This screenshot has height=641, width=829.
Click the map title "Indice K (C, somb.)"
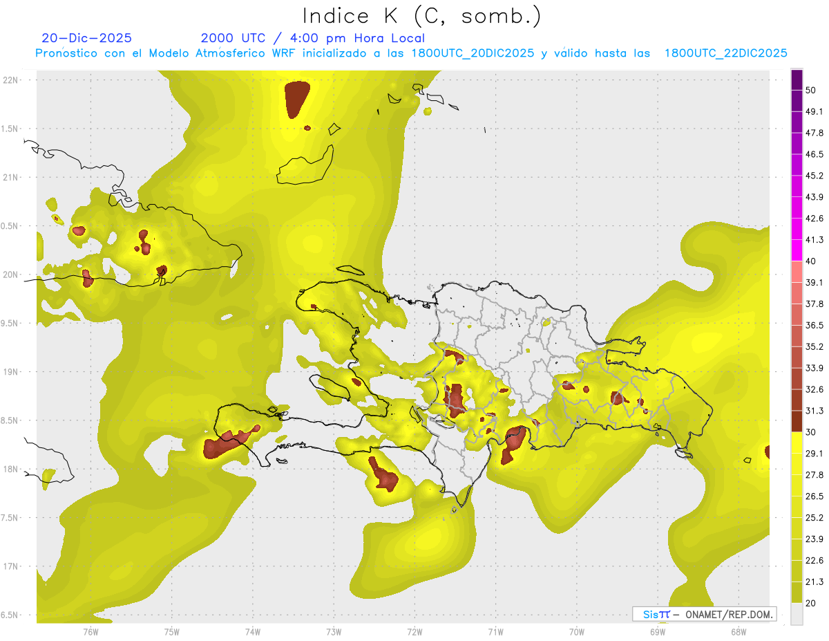click(421, 16)
